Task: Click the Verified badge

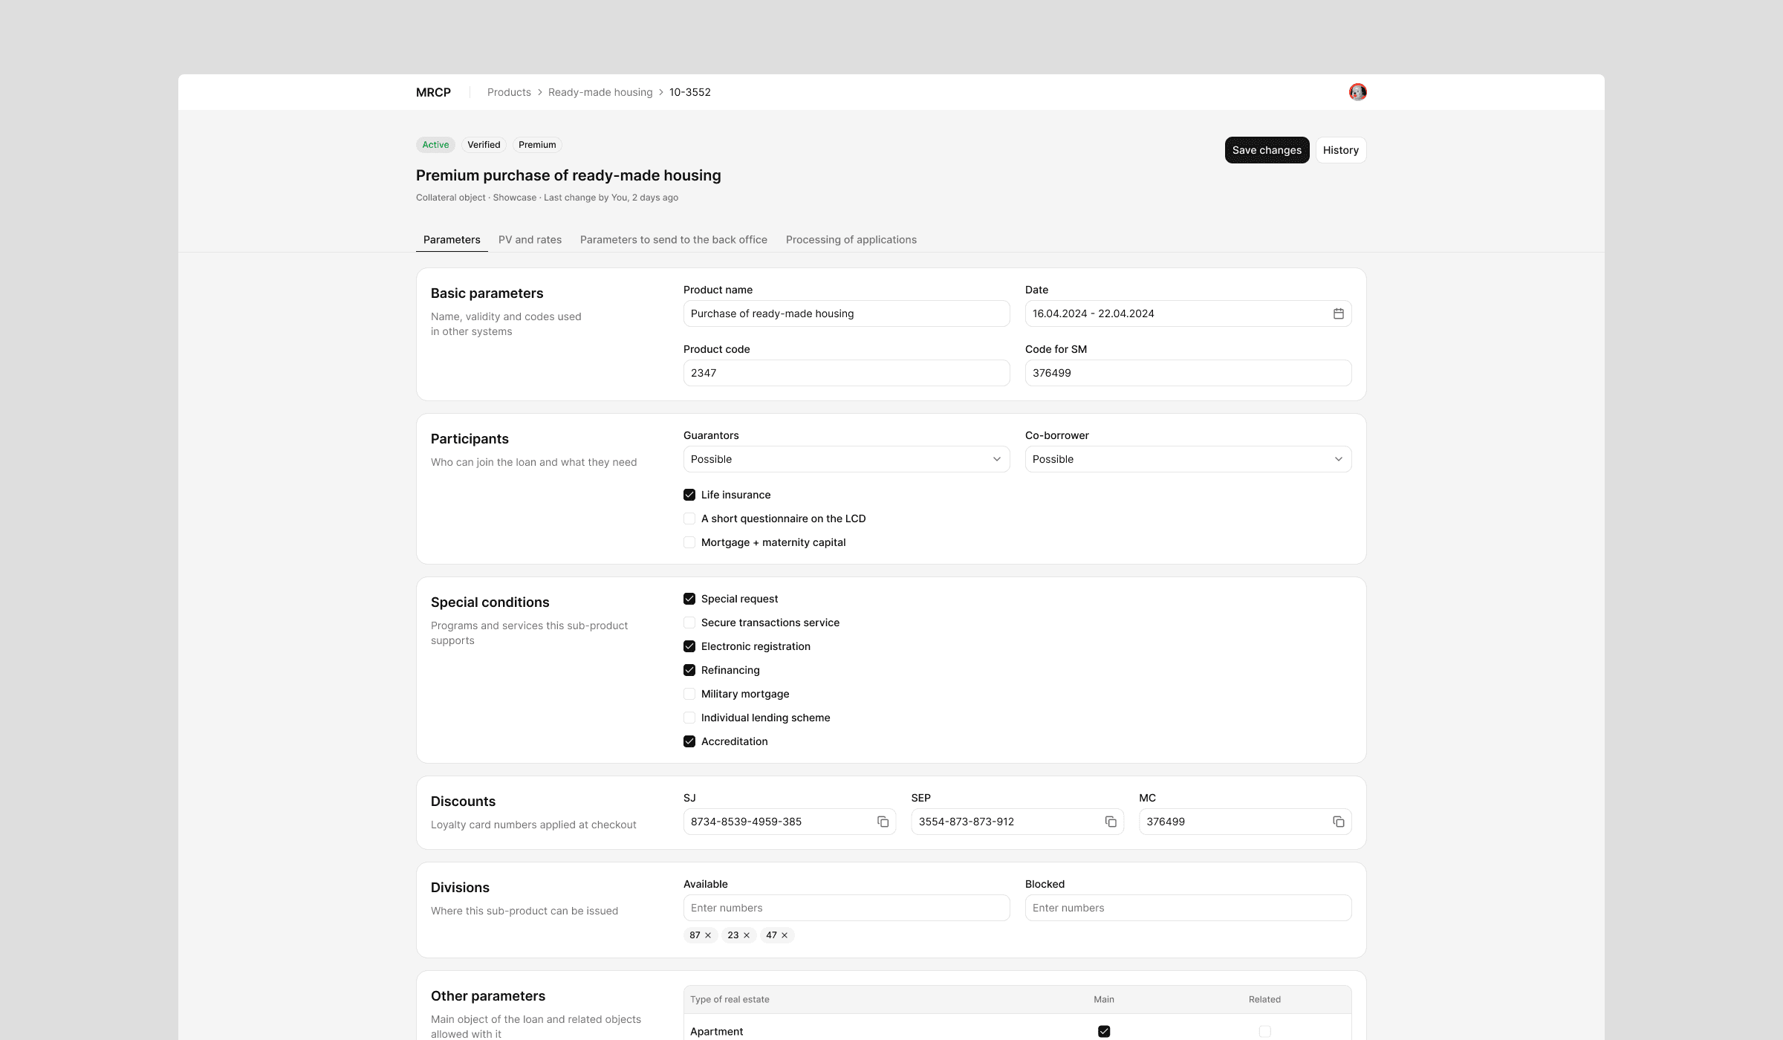Action: [484, 145]
